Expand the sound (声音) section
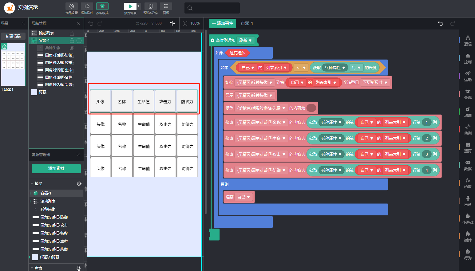The image size is (475, 271). click(x=32, y=268)
